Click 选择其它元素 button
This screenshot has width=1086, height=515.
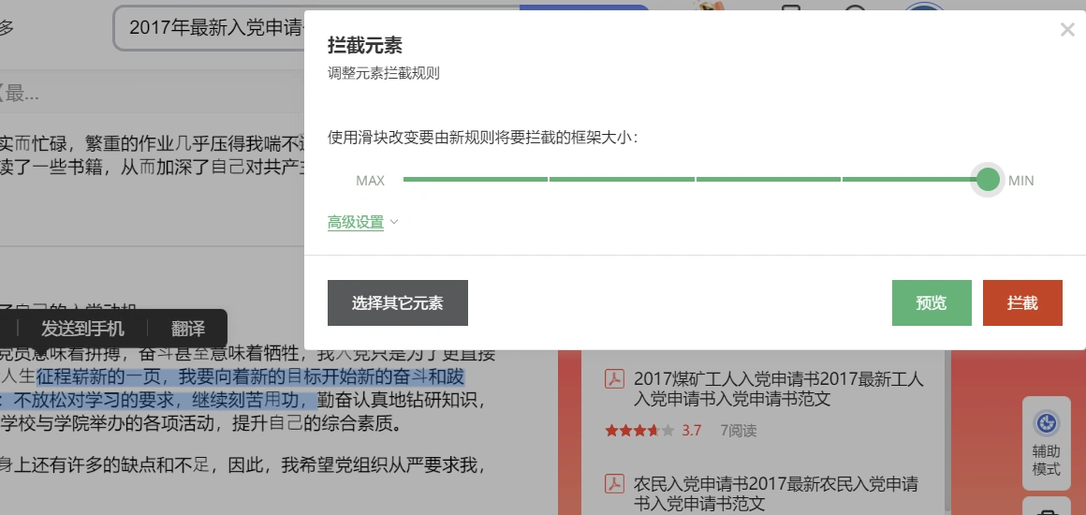coord(398,302)
